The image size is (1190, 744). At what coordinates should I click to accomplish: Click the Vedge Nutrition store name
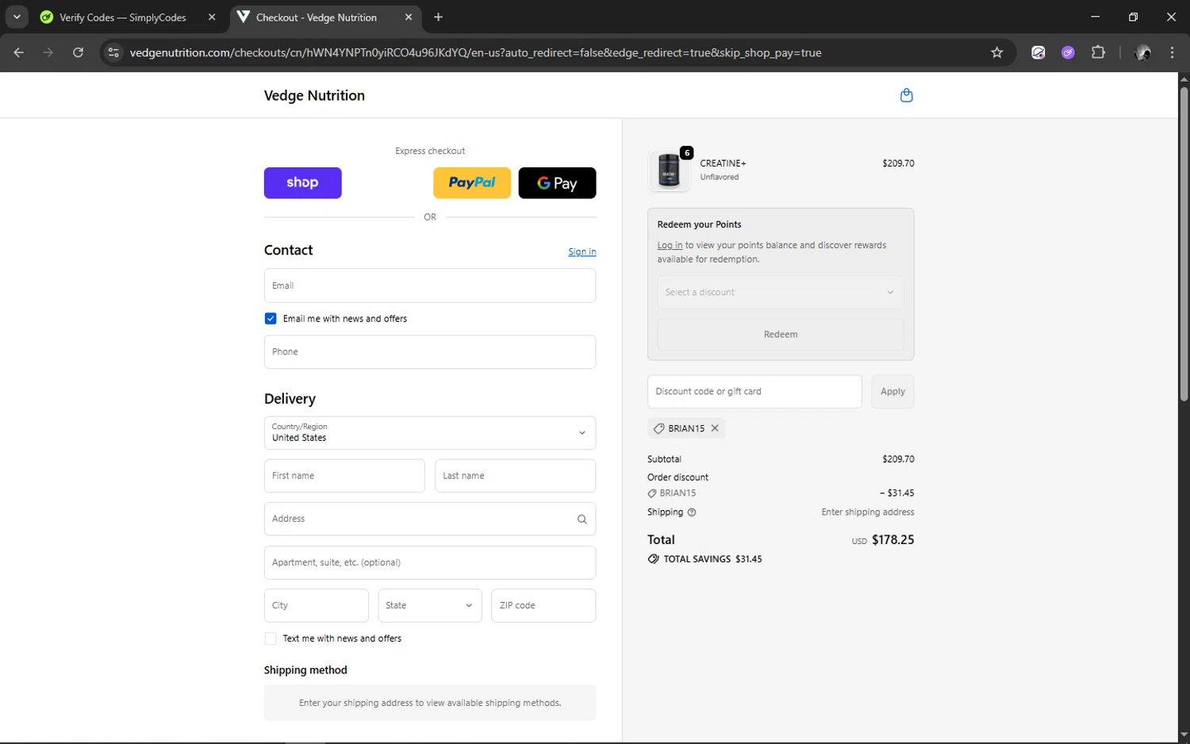[314, 95]
